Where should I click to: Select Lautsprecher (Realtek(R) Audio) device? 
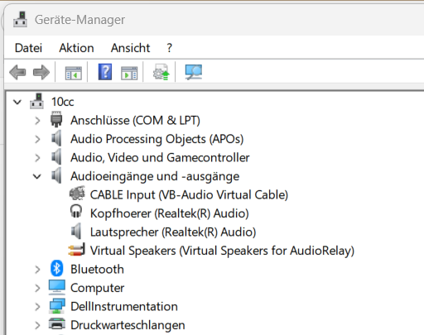[173, 232]
